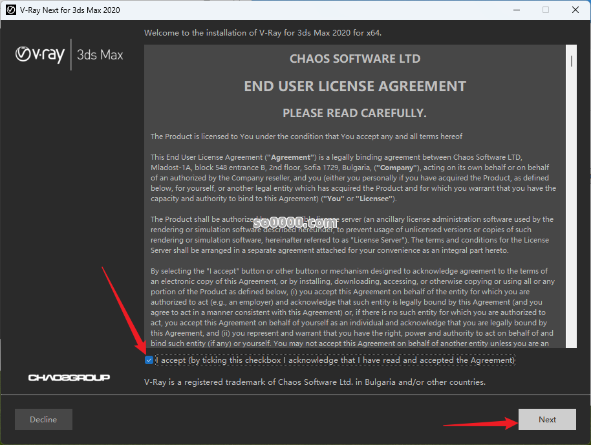591x445 pixels.
Task: Close the V-Ray installer window
Action: [x=575, y=10]
